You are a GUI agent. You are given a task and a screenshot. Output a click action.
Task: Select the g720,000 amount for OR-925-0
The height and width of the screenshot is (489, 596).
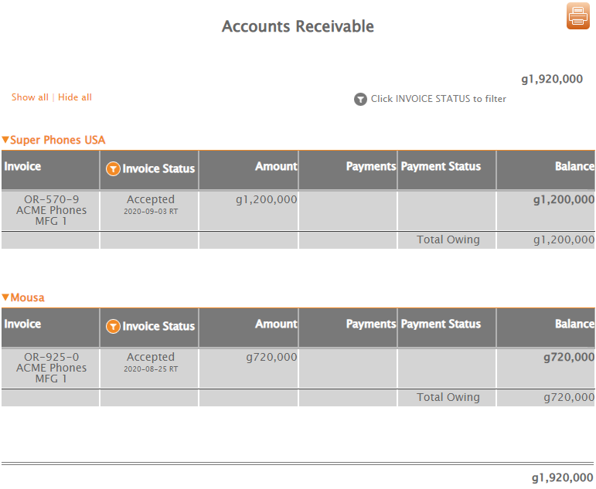pos(271,357)
